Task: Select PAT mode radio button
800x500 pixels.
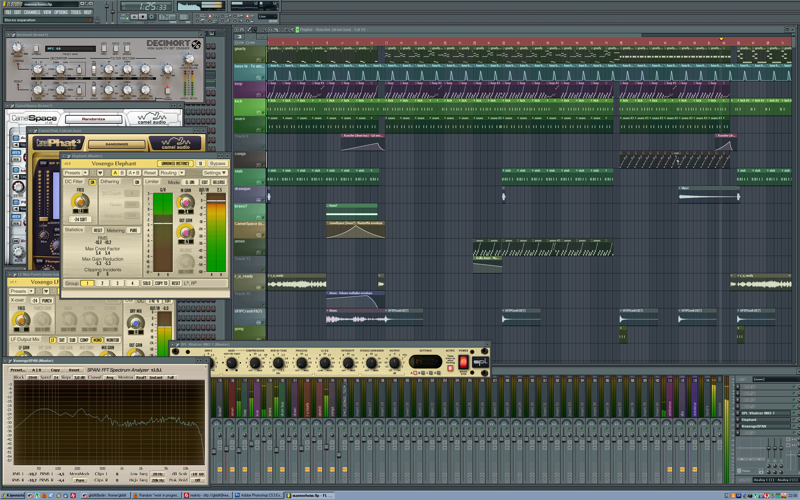Action: coord(127,15)
